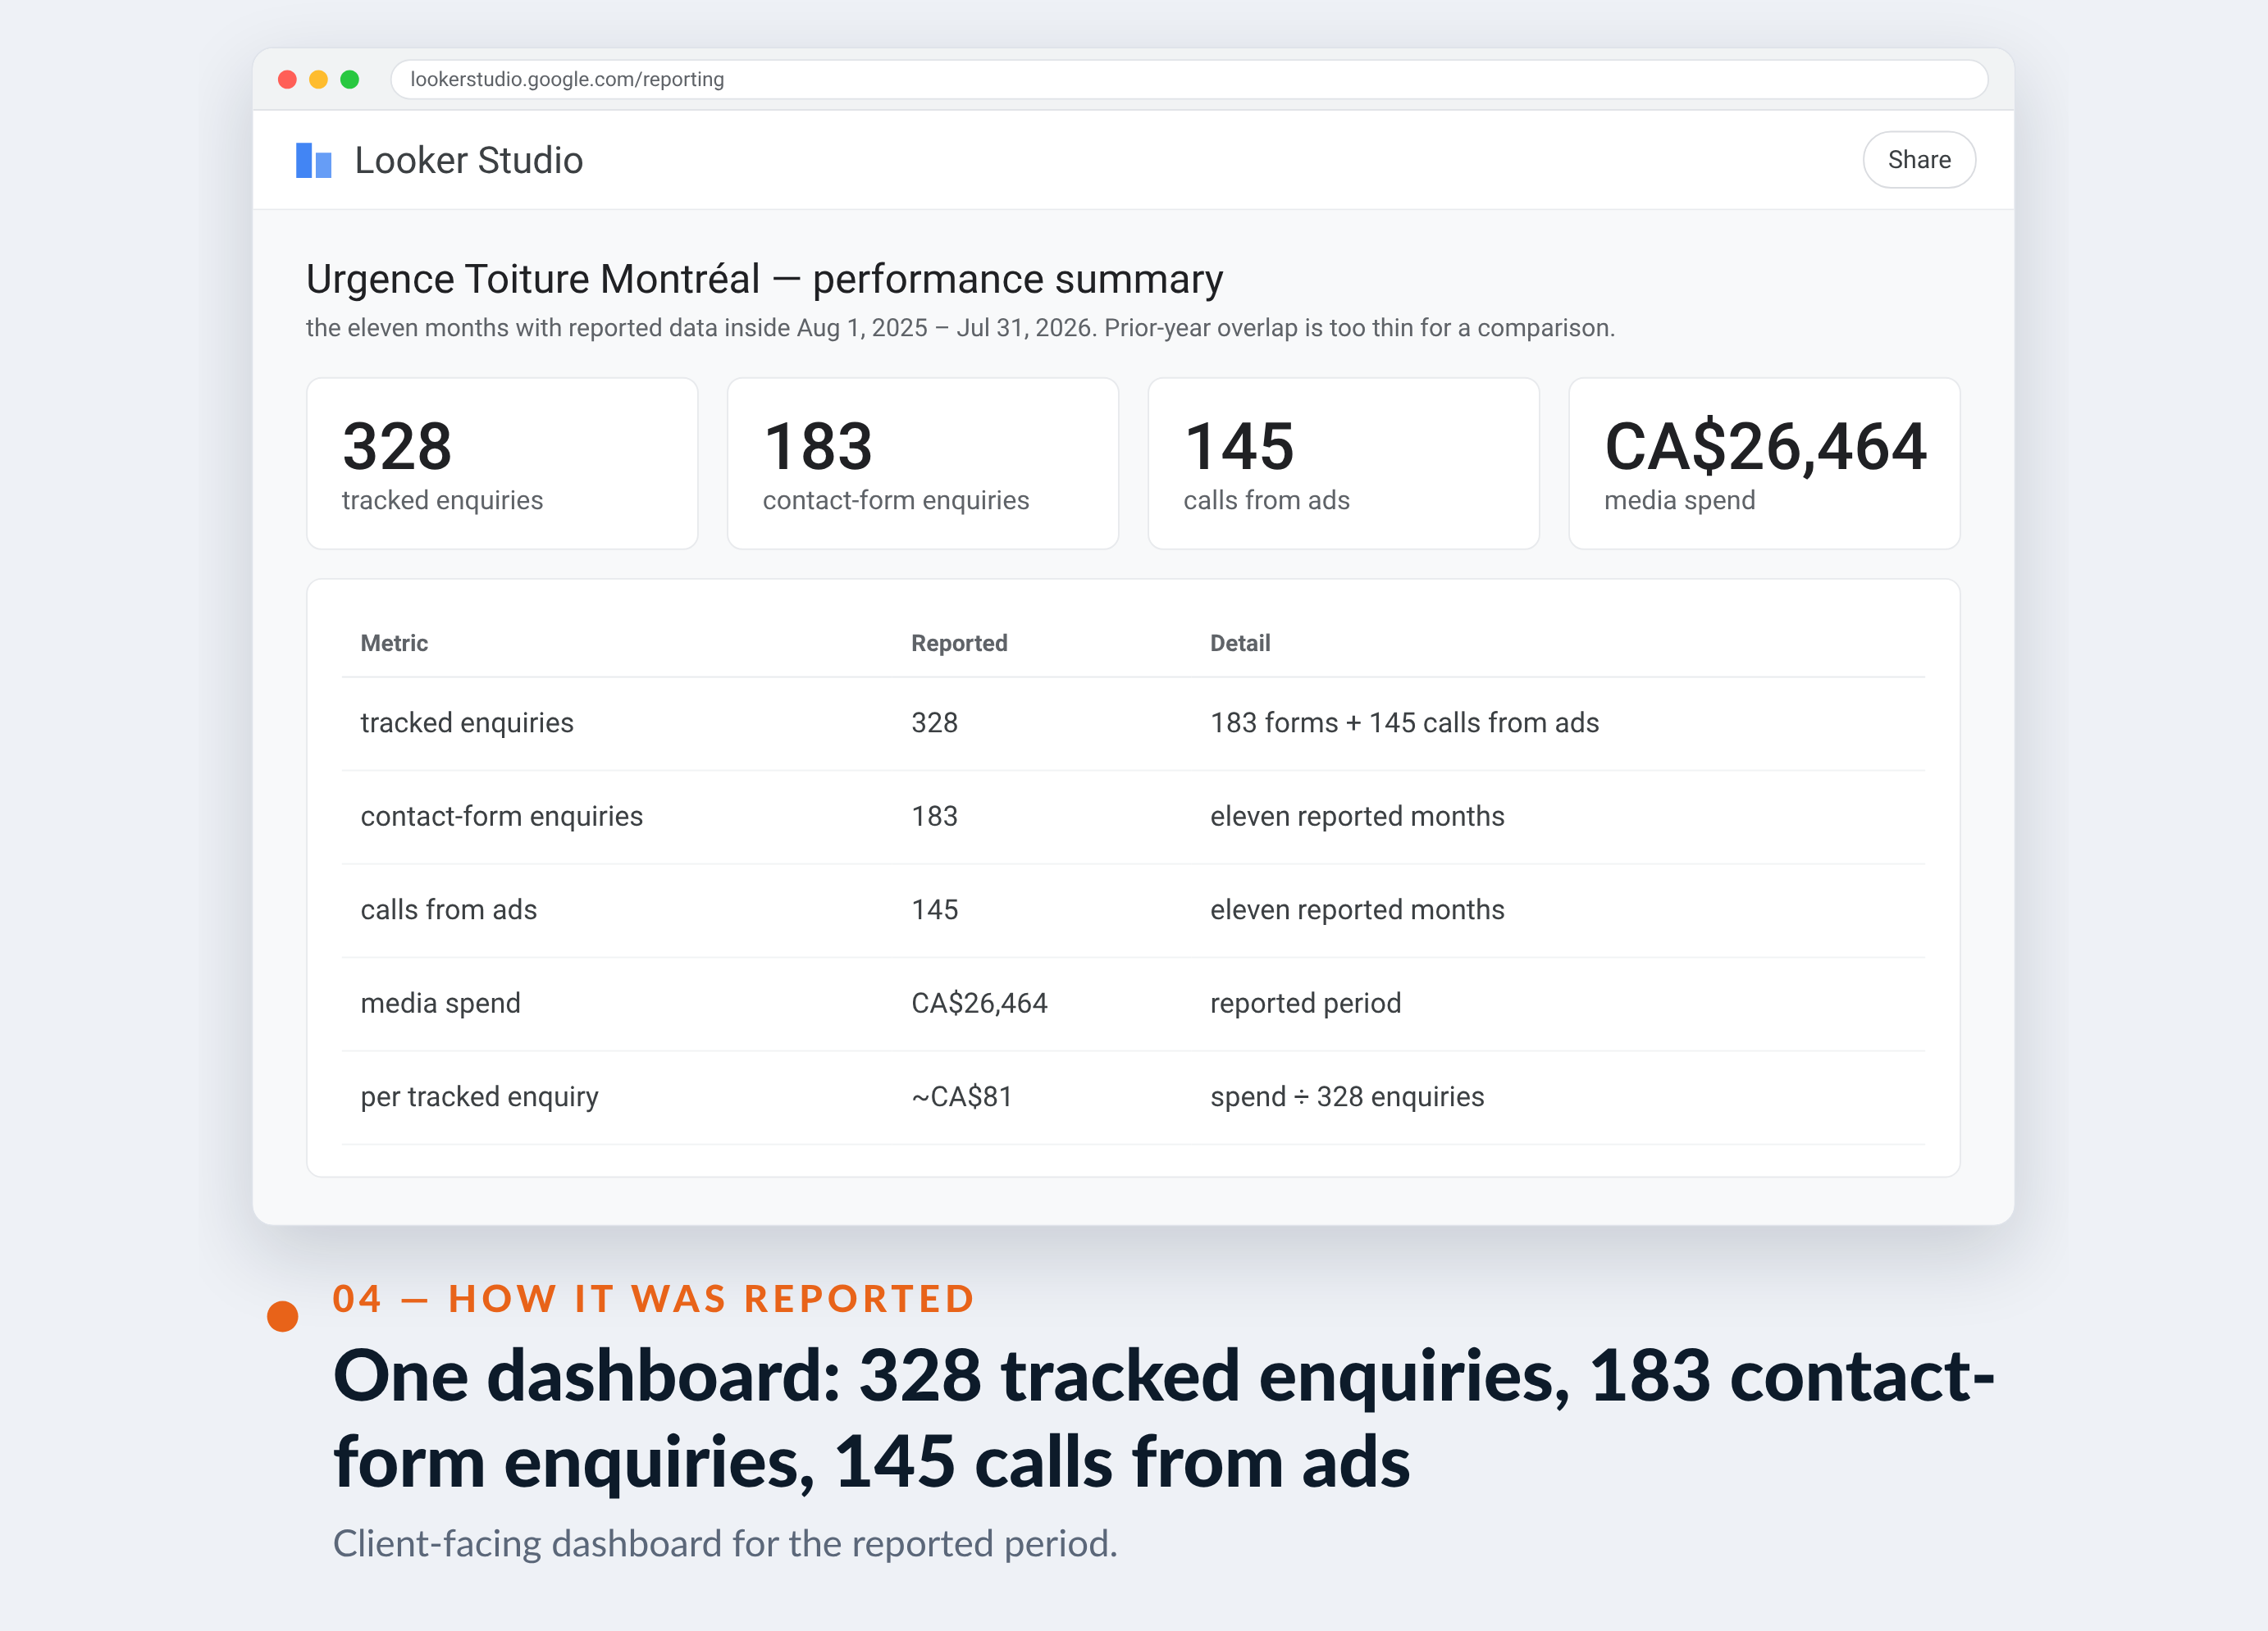Click the green maximize window dot
The image size is (2268, 1631).
tap(349, 79)
